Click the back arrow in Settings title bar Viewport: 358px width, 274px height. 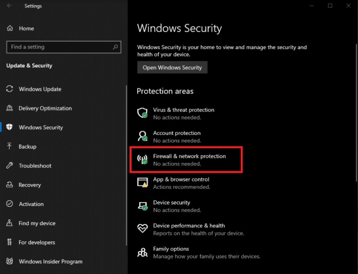click(x=9, y=5)
